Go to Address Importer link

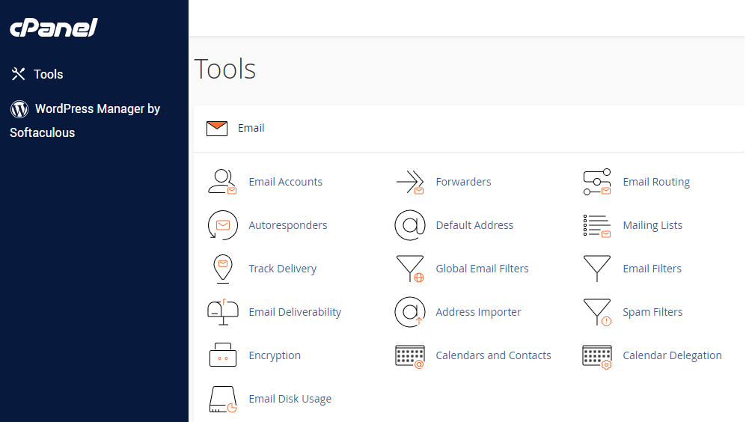coord(478,312)
